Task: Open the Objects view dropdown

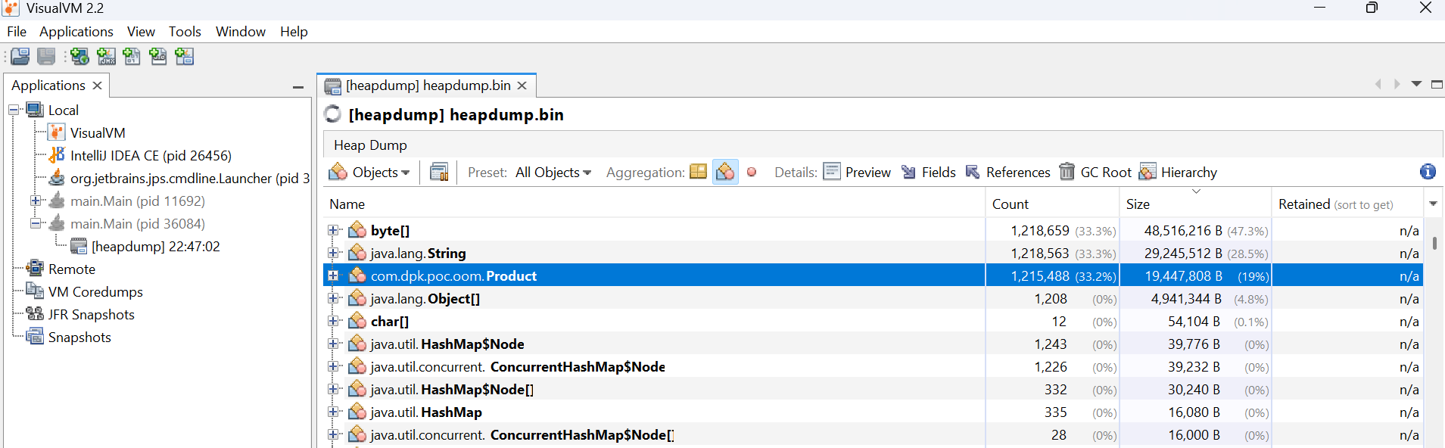Action: click(370, 173)
